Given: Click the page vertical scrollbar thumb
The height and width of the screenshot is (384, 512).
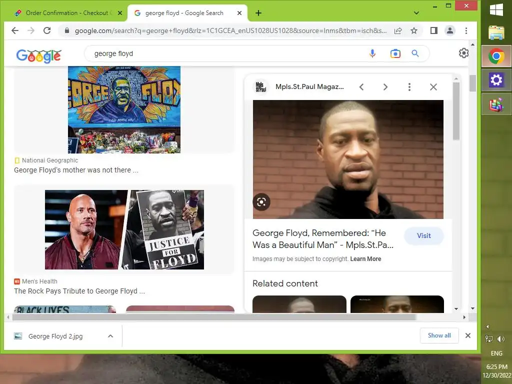Looking at the screenshot, I should click(x=473, y=83).
